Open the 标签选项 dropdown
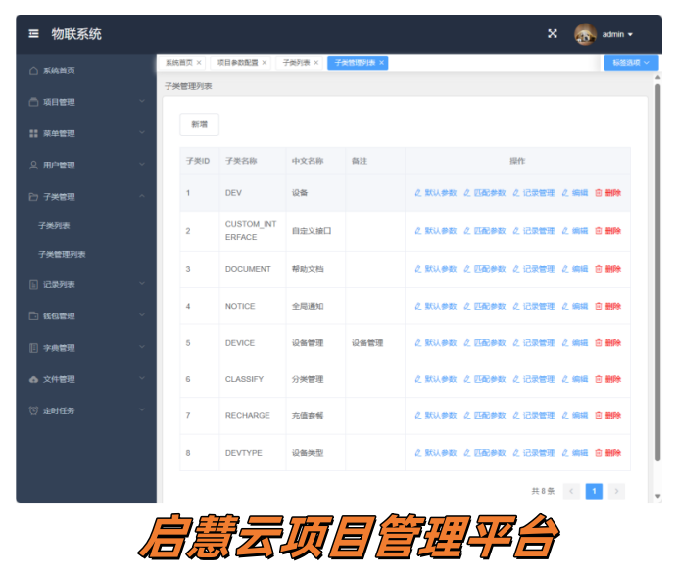Screen dimensions: 676x577 point(631,63)
